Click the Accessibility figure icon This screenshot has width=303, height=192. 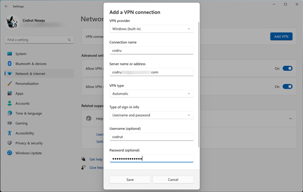[x=9, y=133]
